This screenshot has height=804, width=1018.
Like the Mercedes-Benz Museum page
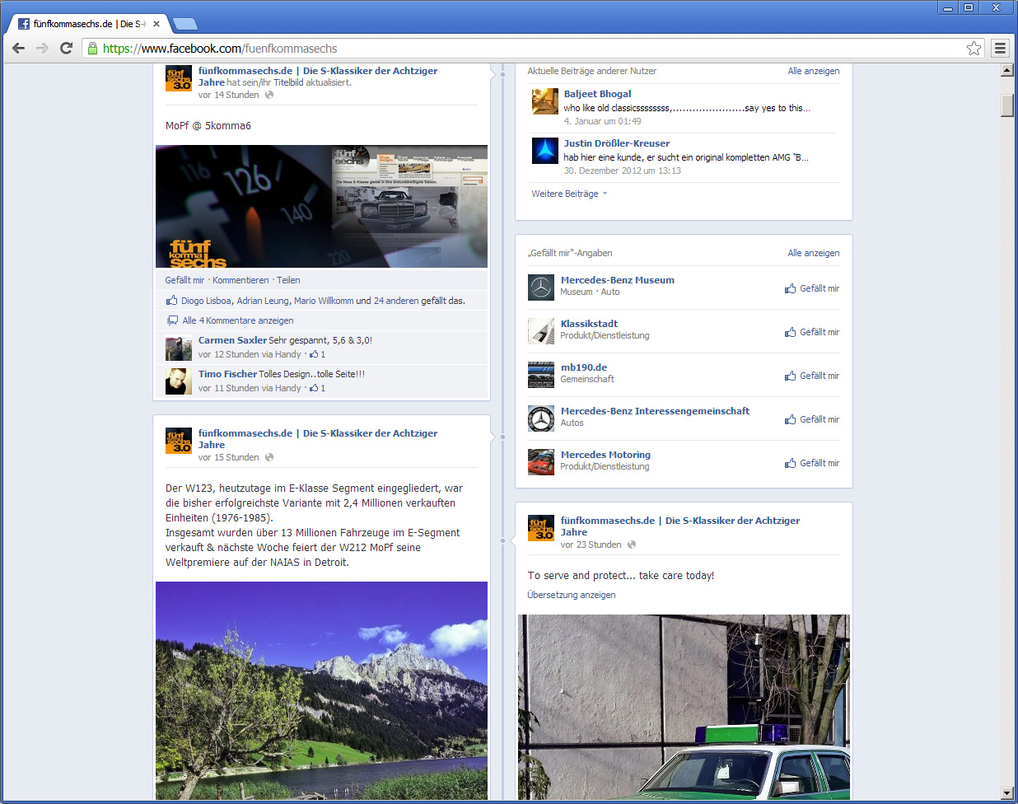pyautogui.click(x=812, y=288)
